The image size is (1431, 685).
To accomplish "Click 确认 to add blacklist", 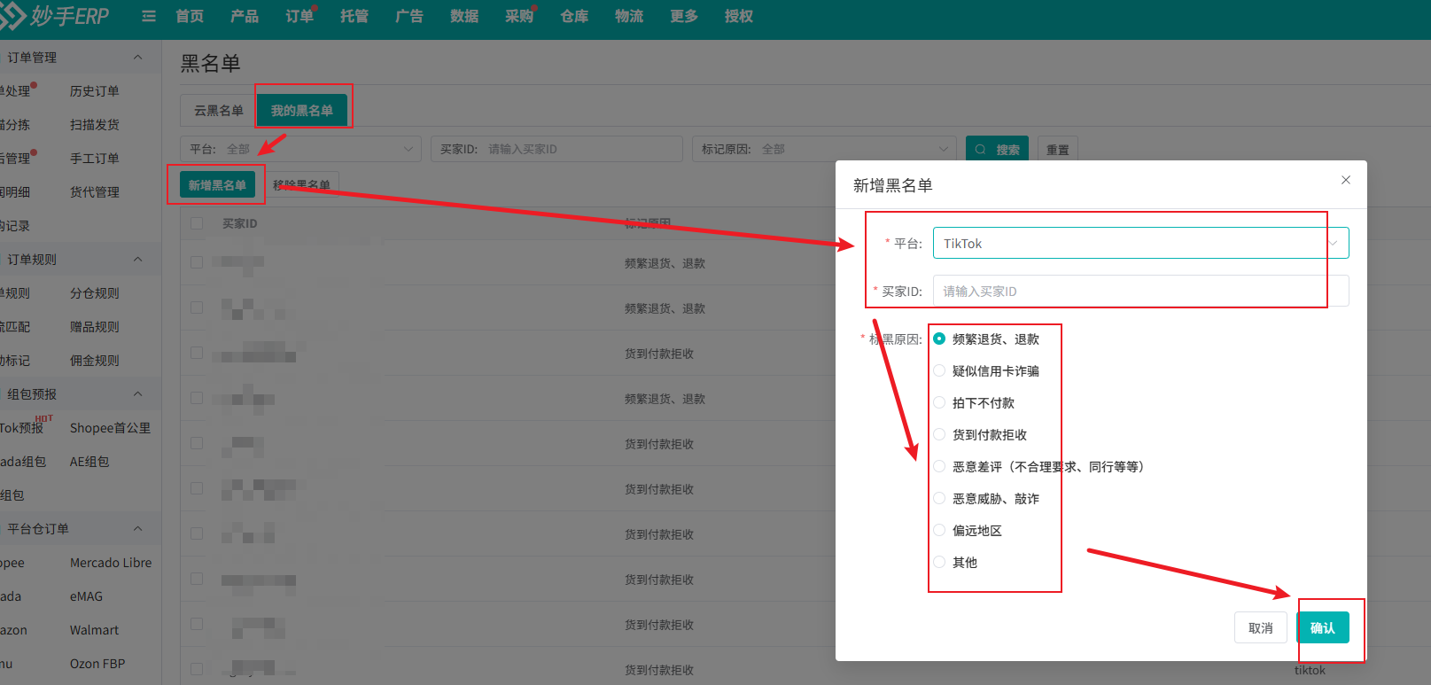I will 1323,627.
